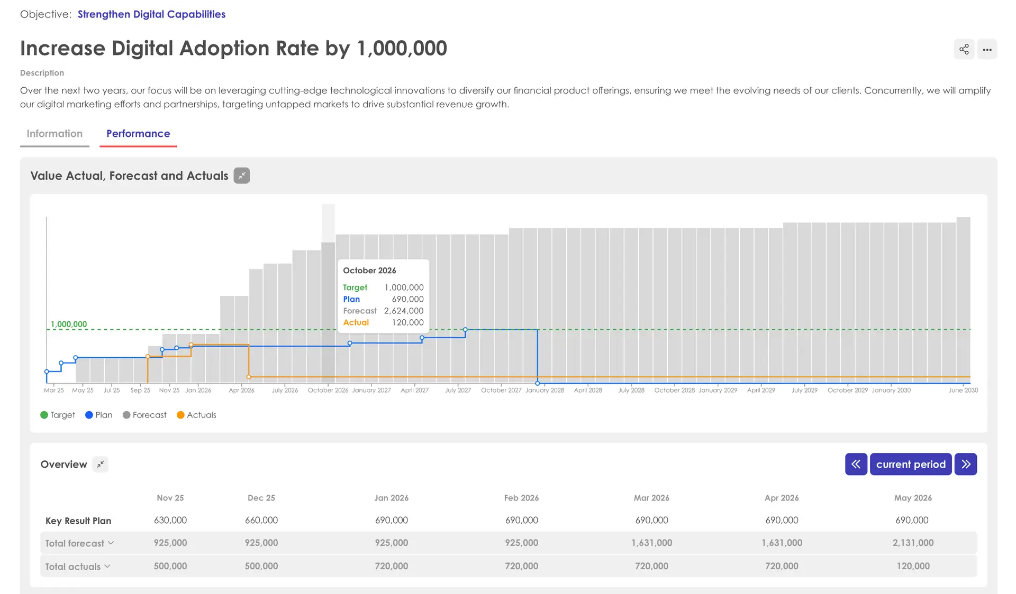The image size is (1016, 594).
Task: Click the Key Result Plan value for Nov 25
Action: 170,520
